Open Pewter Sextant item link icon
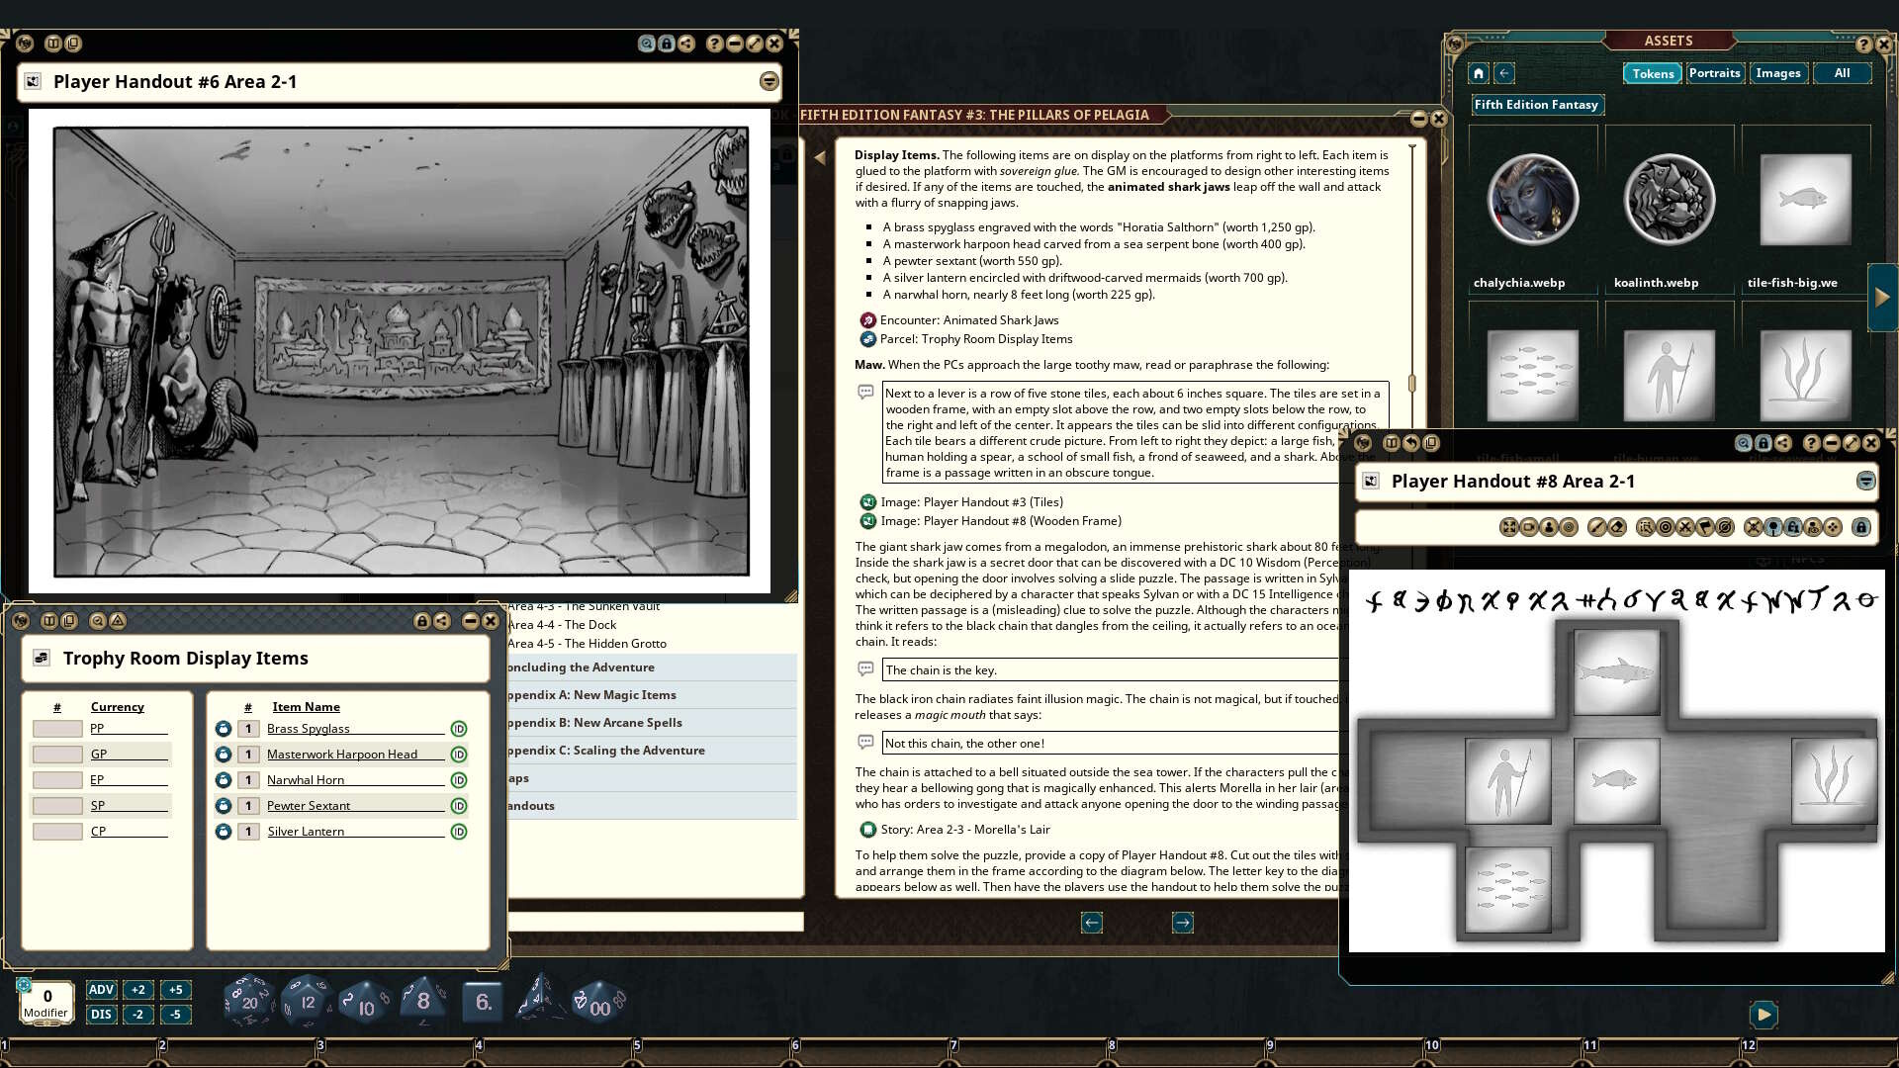1899x1068 pixels. 224,806
